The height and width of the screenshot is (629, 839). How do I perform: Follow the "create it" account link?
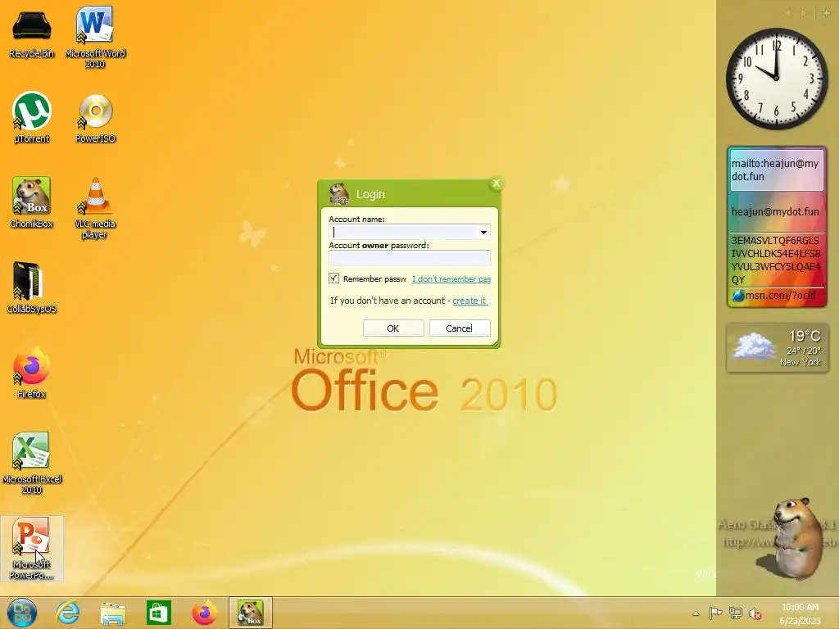(x=469, y=301)
